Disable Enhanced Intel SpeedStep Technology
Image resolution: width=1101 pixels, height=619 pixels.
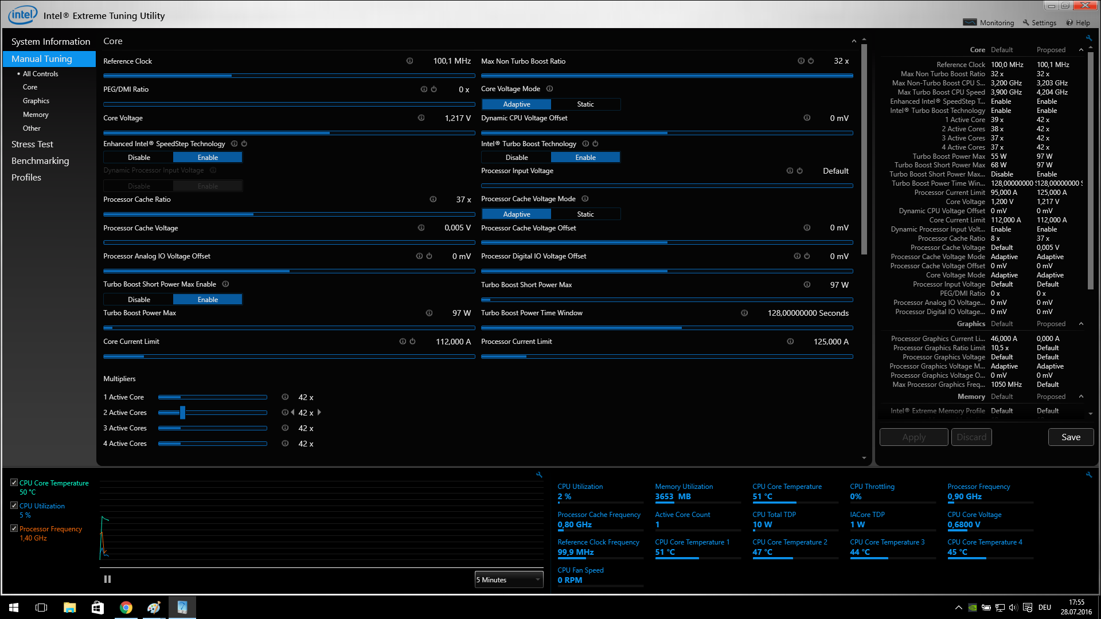[139, 157]
